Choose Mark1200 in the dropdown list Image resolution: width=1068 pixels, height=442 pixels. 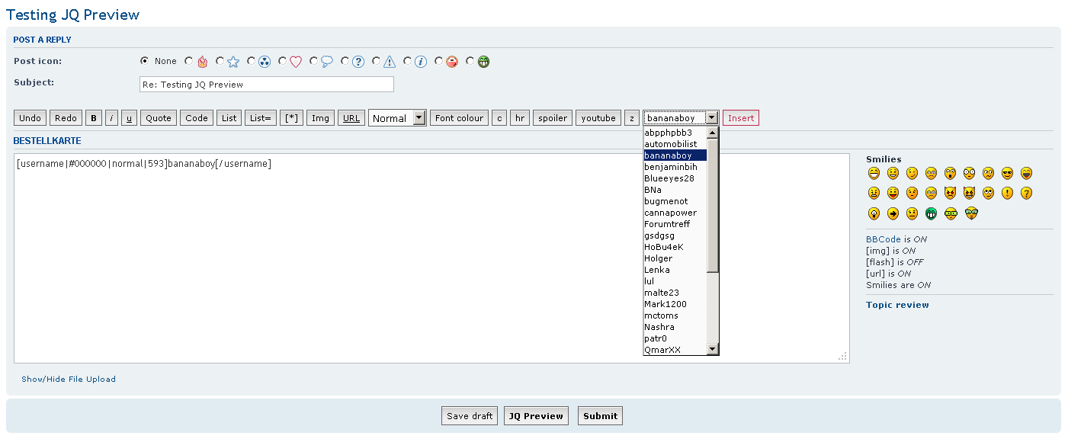click(665, 304)
